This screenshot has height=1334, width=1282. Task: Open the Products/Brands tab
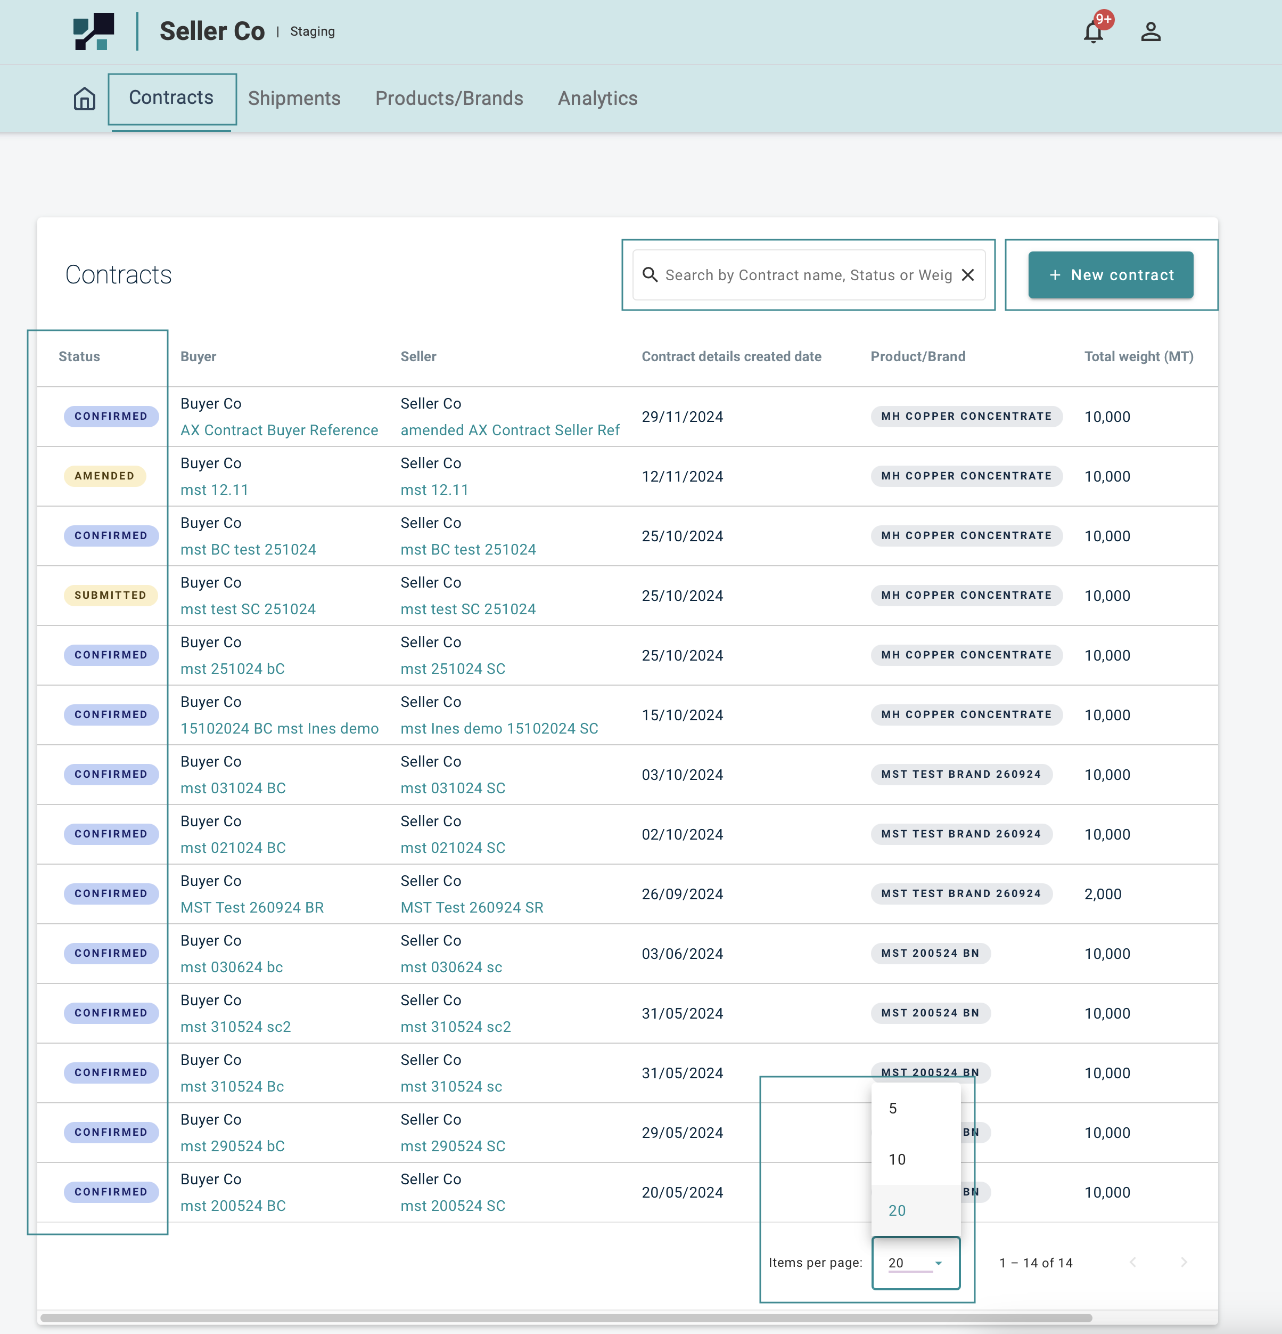click(449, 99)
